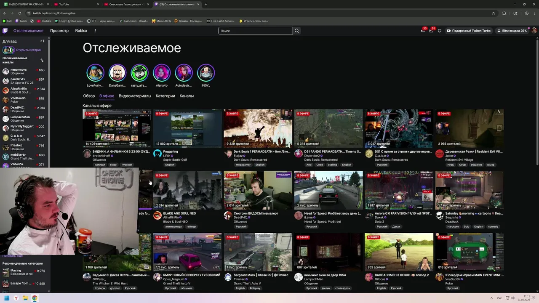Click the "Подарочный Twitch Turbo" button

[469, 31]
